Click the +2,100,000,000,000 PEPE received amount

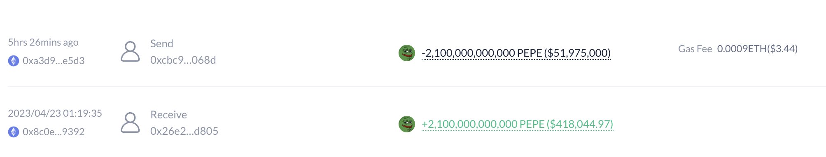pyautogui.click(x=483, y=124)
